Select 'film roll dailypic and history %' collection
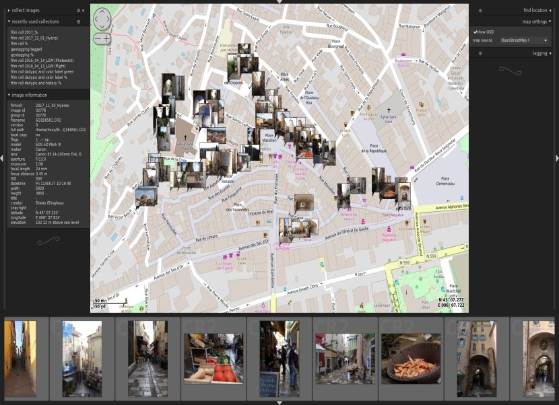559x405 pixels. click(36, 83)
